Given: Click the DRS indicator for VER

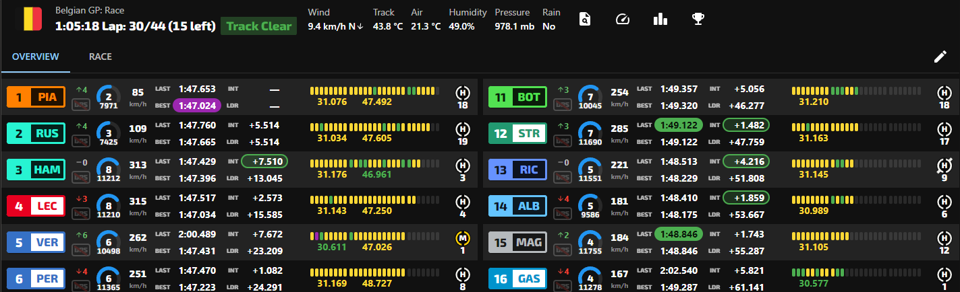Looking at the screenshot, I should click(81, 250).
